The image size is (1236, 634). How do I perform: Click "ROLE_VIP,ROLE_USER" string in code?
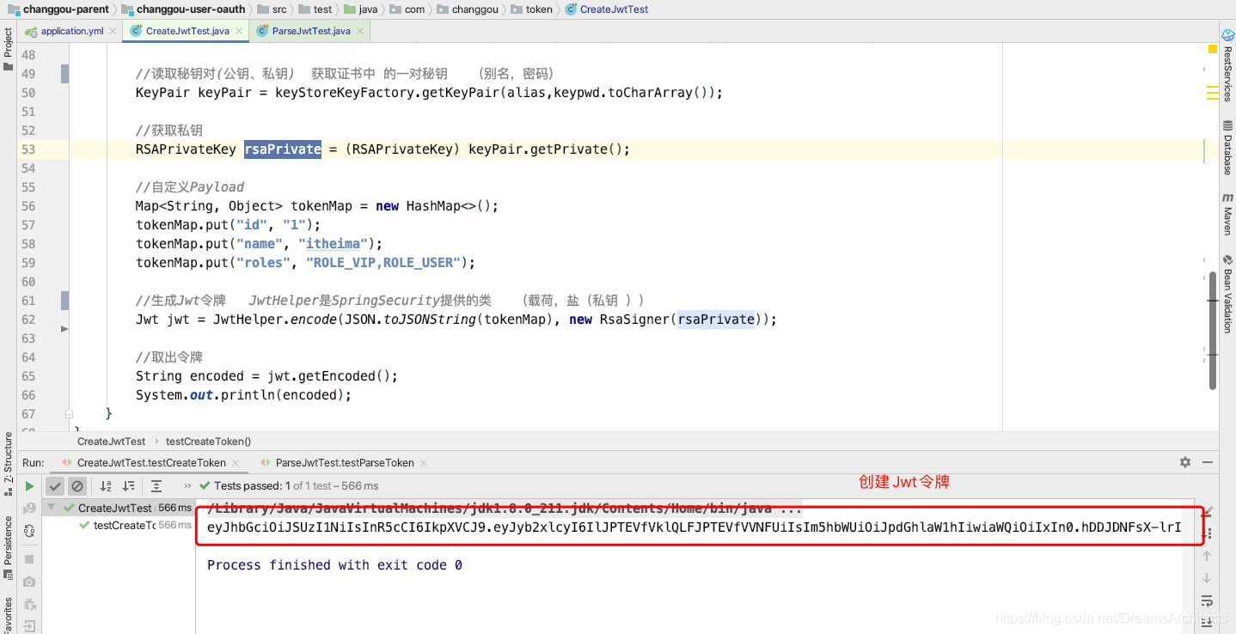[387, 263]
